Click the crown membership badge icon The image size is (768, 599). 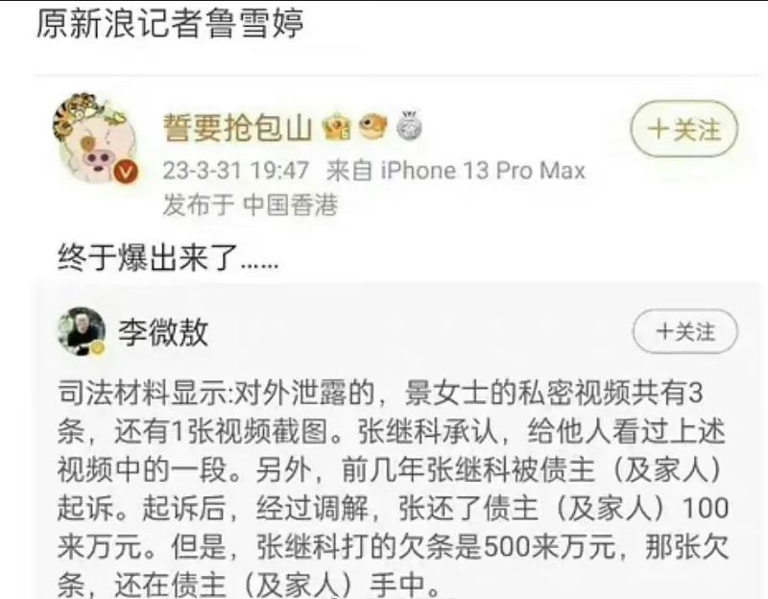tap(338, 127)
